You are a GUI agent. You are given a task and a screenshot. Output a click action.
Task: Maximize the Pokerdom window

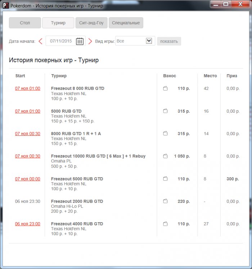pos(226,4)
